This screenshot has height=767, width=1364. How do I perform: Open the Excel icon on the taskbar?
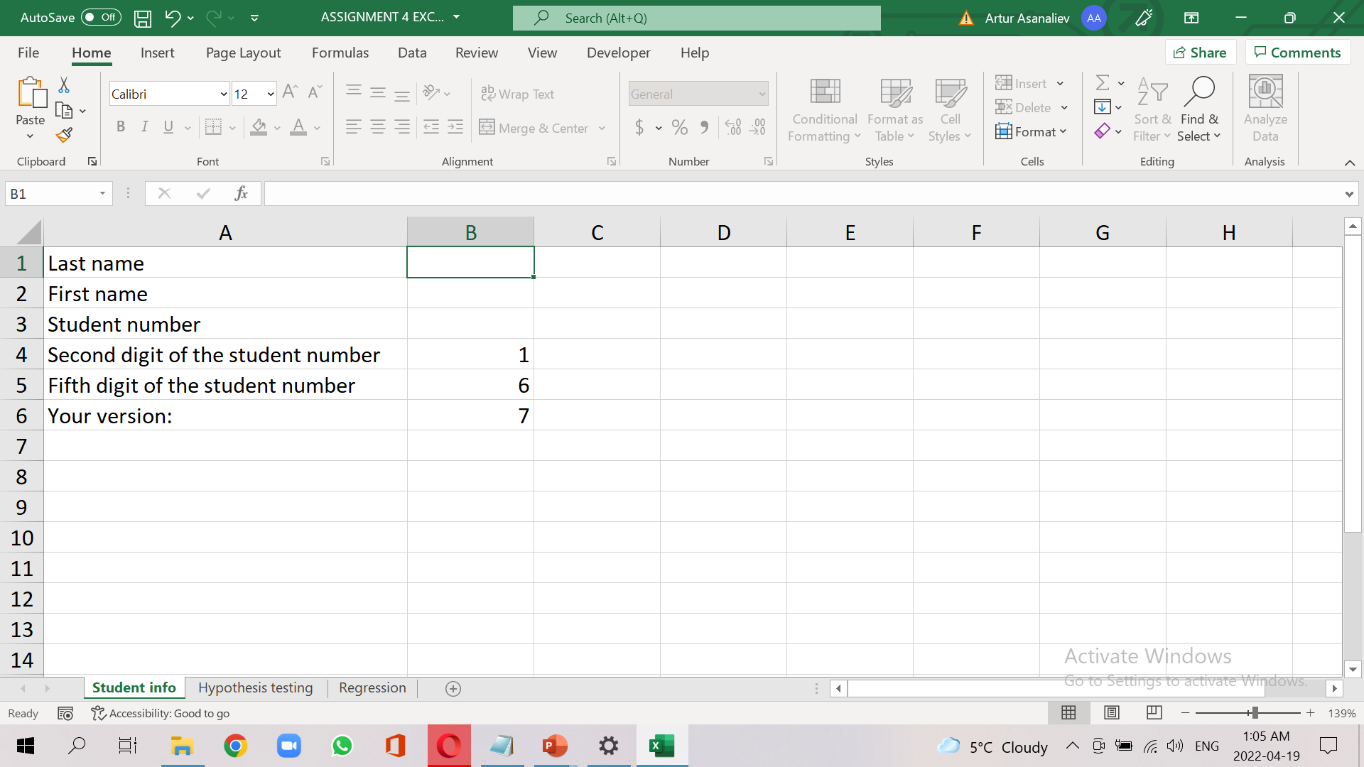click(661, 746)
